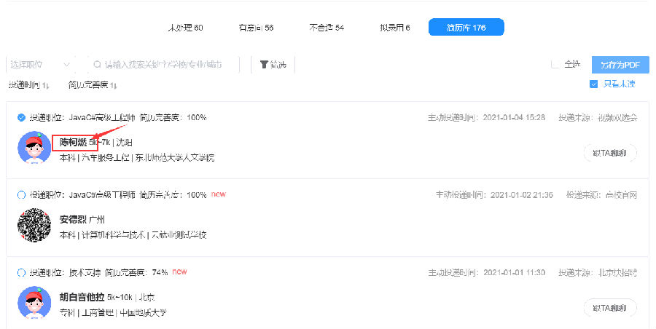Sort resumes by 投递时间

tap(28, 85)
